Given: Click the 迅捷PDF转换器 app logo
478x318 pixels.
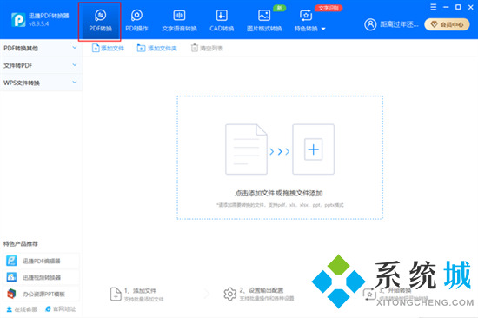Looking at the screenshot, I should [18, 20].
